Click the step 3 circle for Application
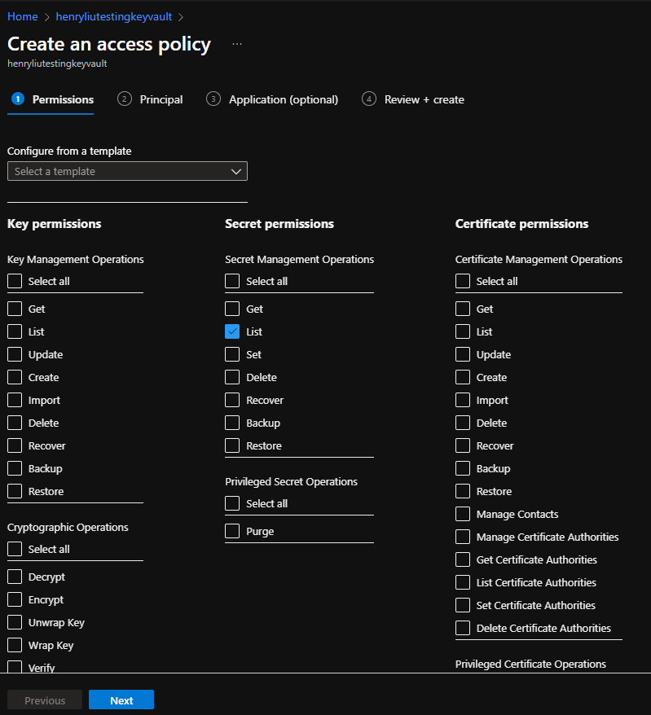This screenshot has width=651, height=715. tap(213, 99)
